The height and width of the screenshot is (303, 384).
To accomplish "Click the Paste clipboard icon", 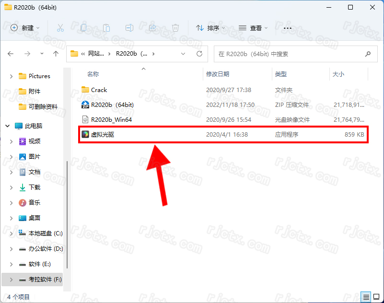I will 106,28.
